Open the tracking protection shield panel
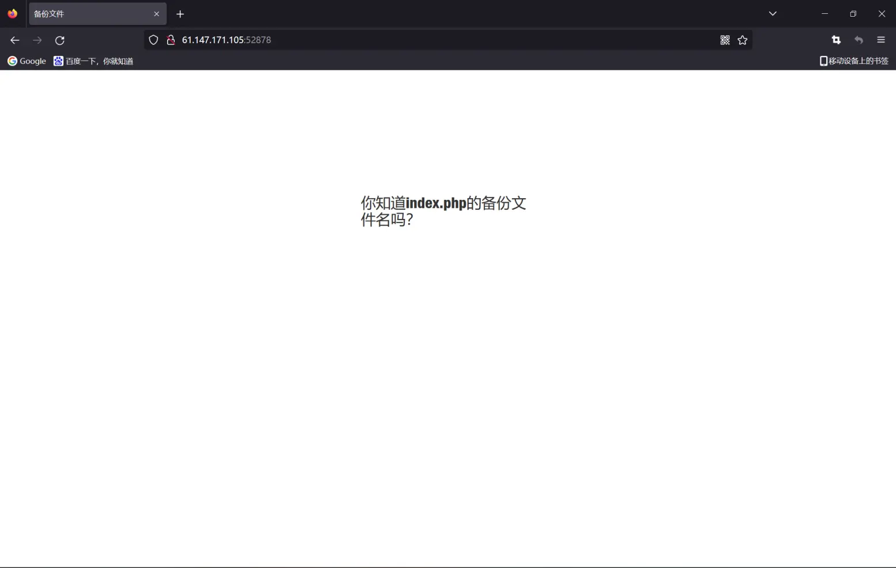This screenshot has width=896, height=568. click(153, 40)
